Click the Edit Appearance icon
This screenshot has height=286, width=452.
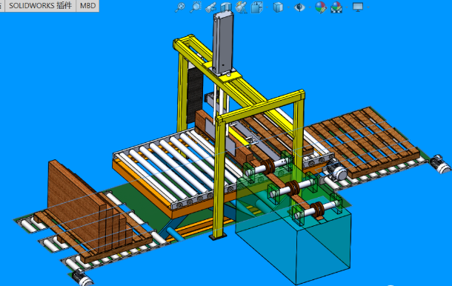(321, 7)
